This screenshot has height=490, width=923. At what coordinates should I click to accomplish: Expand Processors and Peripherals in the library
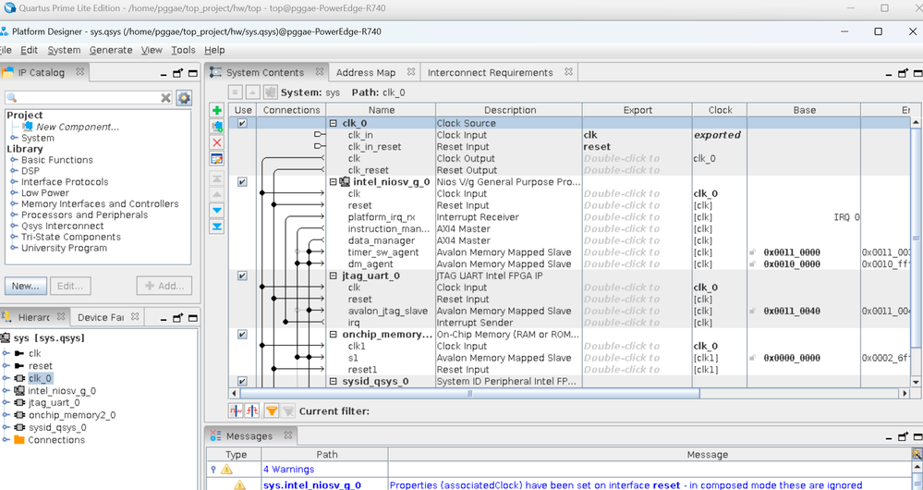pos(14,215)
